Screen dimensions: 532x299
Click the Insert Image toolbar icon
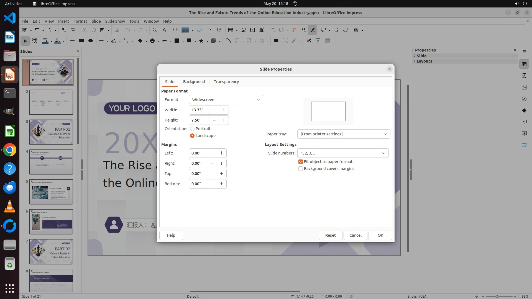coord(243,30)
